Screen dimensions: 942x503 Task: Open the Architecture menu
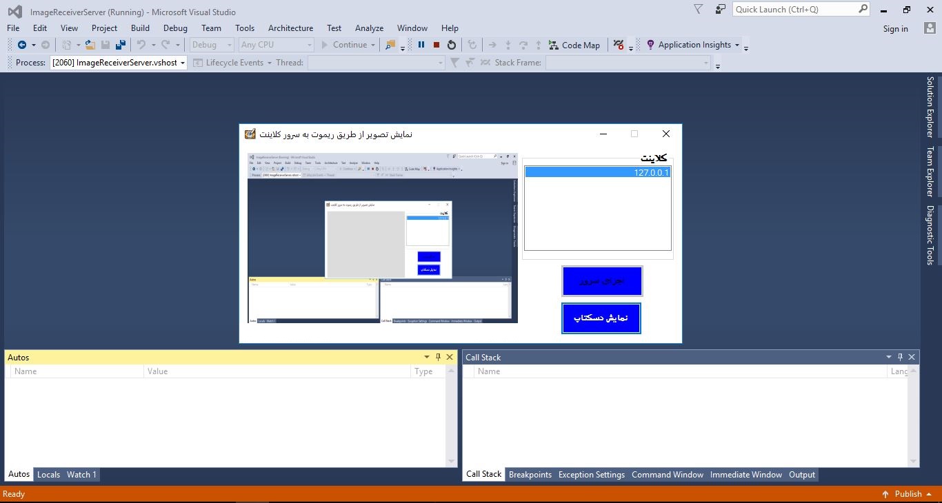pyautogui.click(x=290, y=28)
